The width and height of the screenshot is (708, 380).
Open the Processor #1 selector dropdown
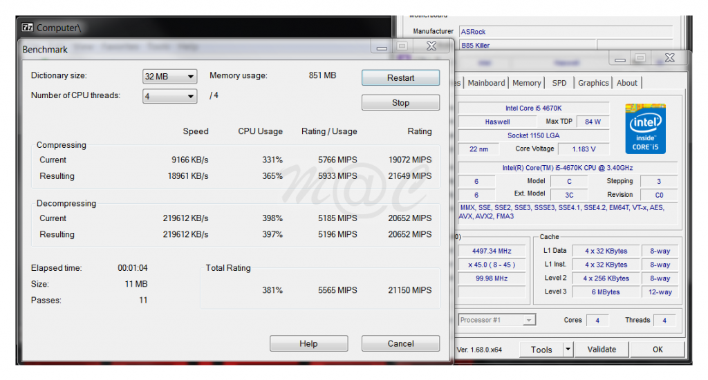tap(496, 320)
